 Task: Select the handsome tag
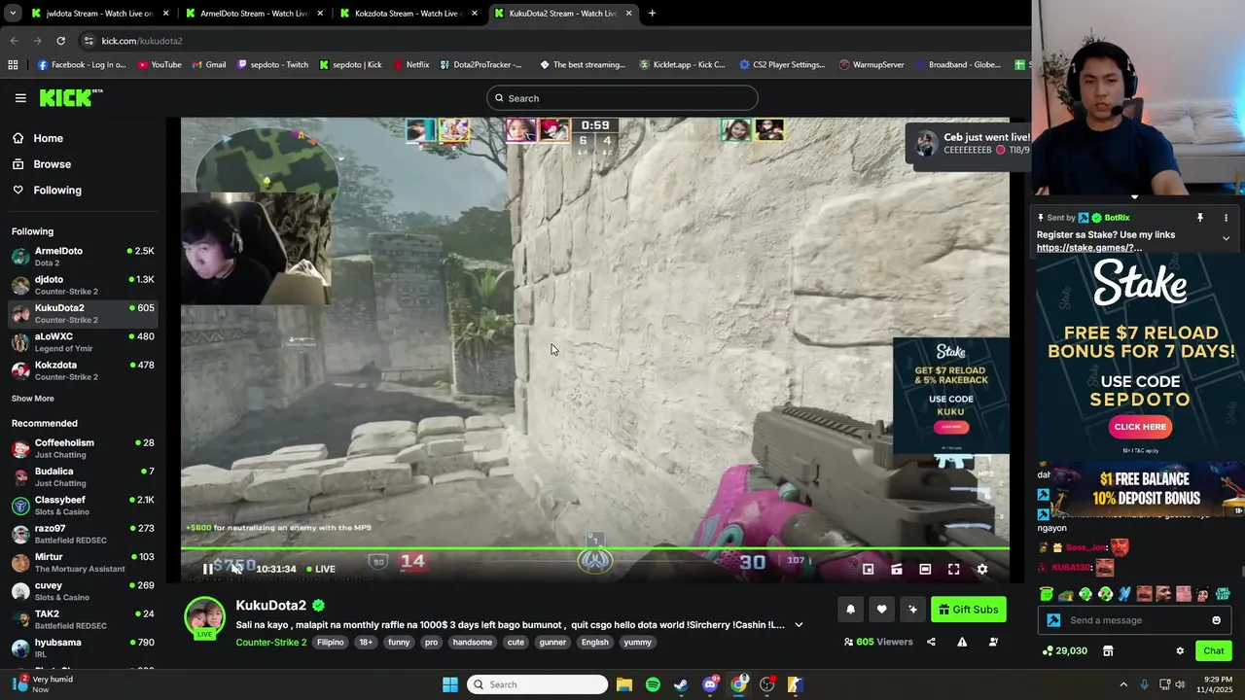point(473,642)
